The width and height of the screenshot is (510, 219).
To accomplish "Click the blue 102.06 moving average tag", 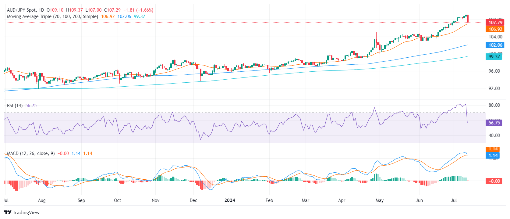I will pyautogui.click(x=495, y=45).
